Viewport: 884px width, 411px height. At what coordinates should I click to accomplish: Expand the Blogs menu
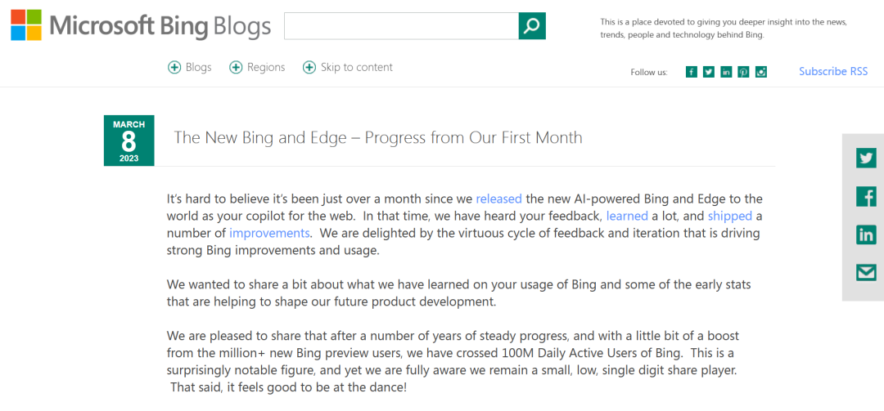[190, 67]
